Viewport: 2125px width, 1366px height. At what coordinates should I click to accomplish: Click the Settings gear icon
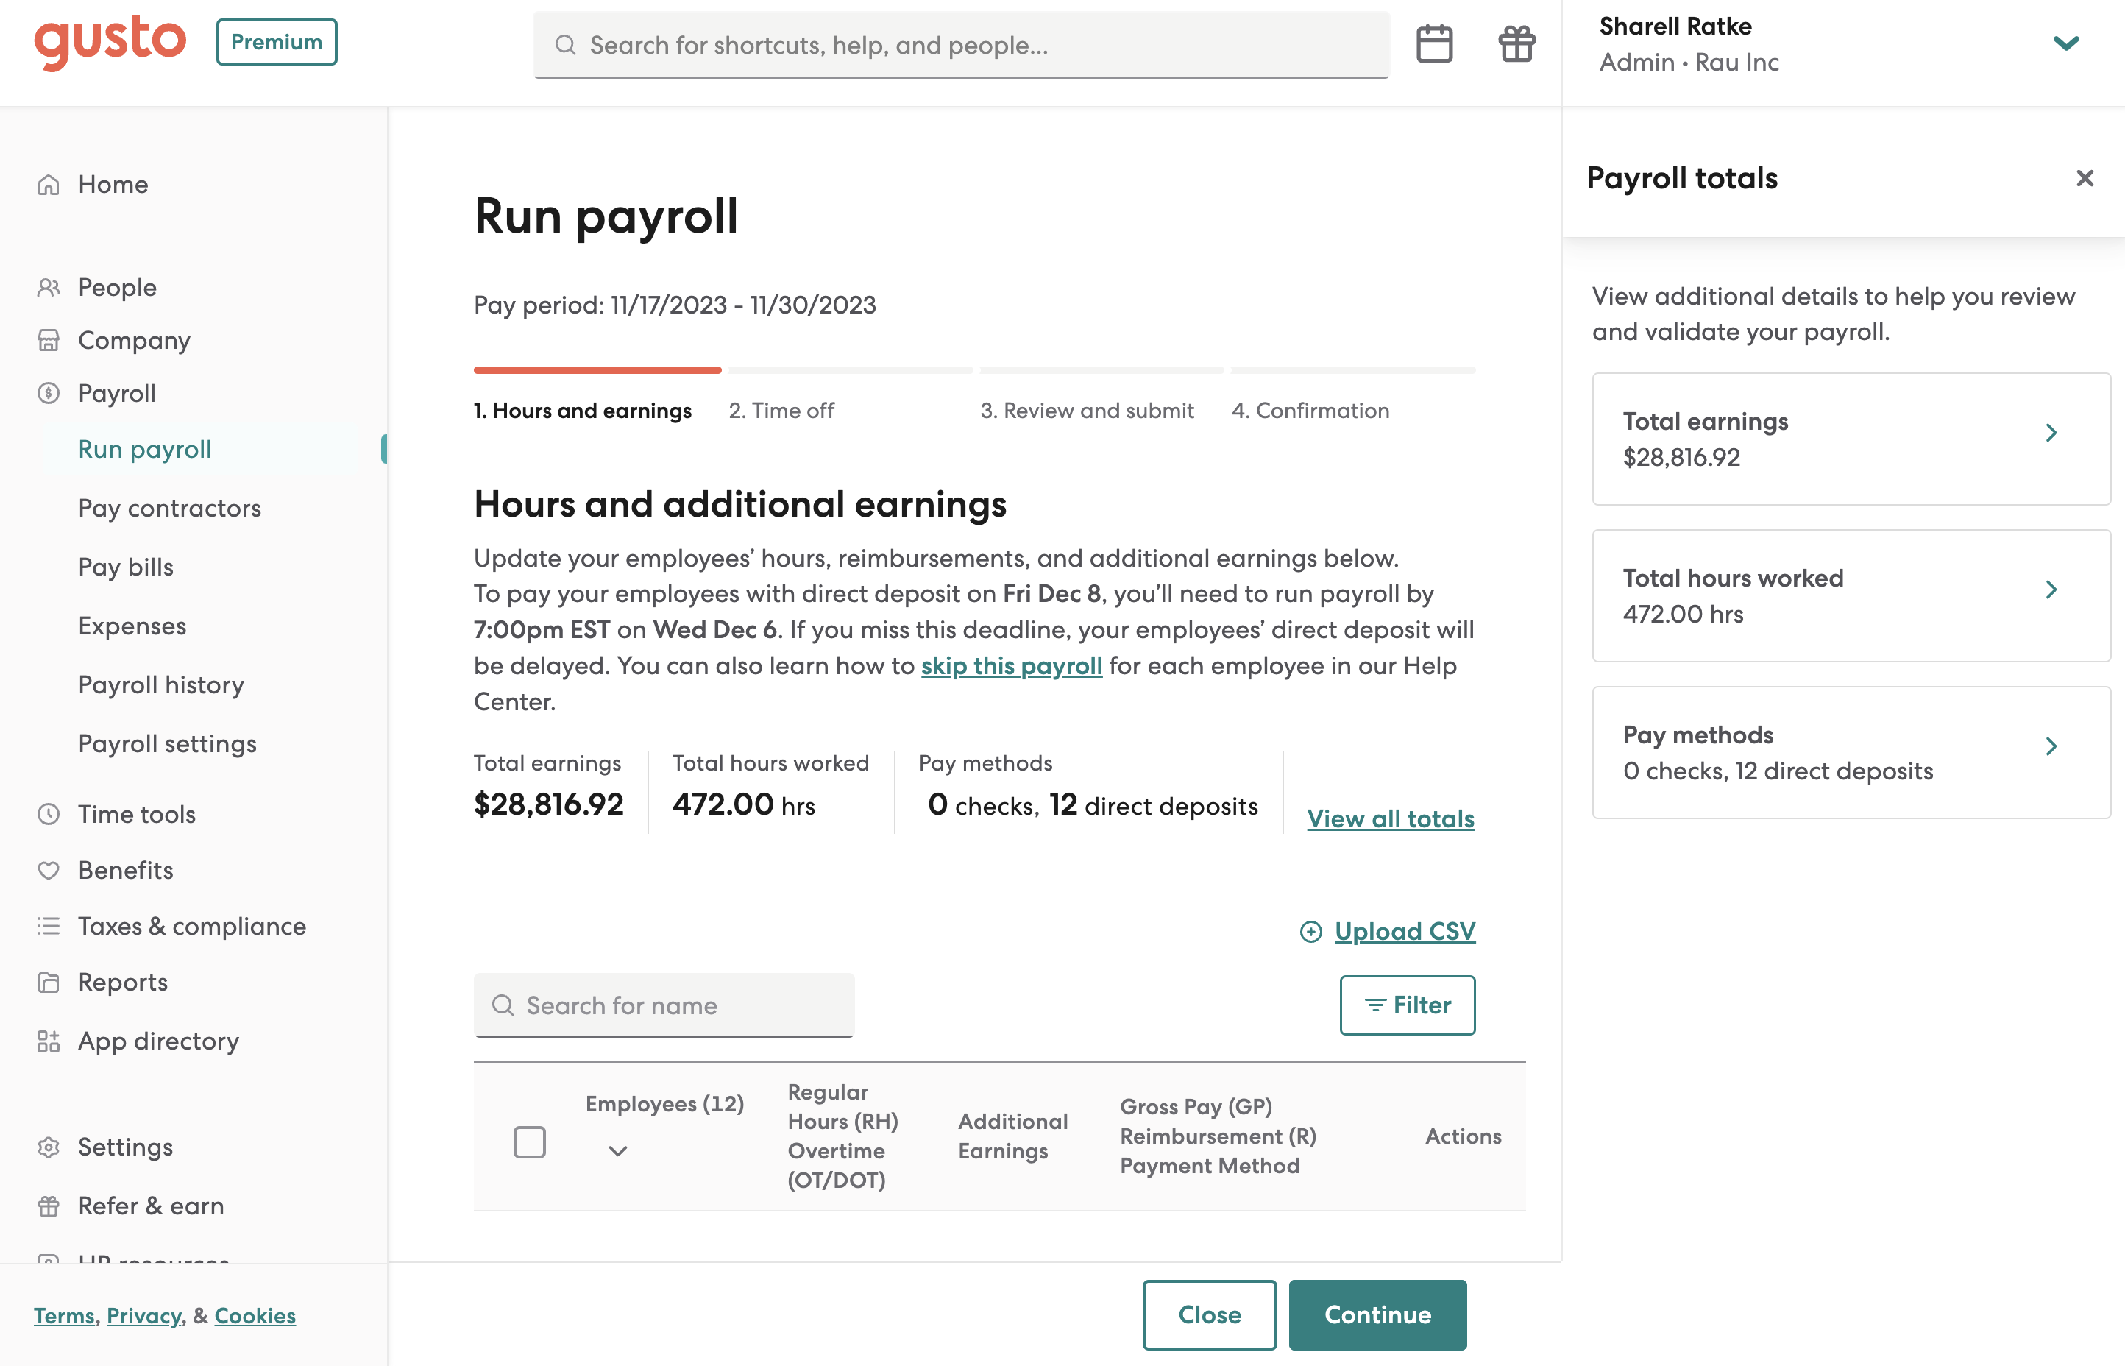(x=49, y=1147)
